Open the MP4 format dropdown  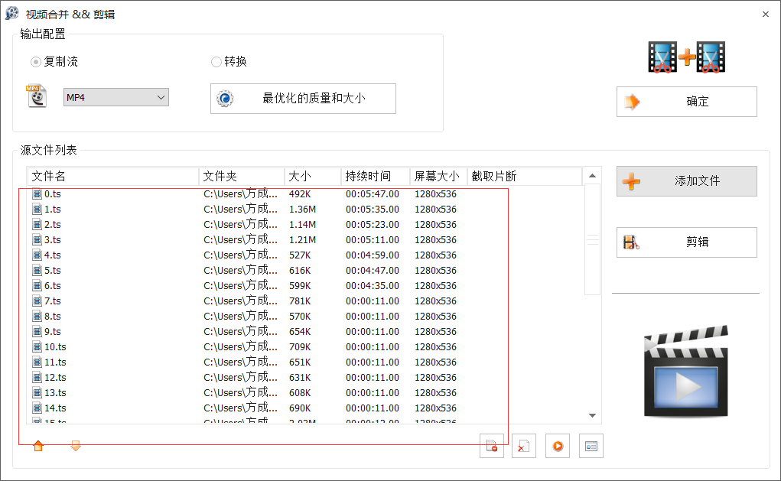pyautogui.click(x=116, y=97)
